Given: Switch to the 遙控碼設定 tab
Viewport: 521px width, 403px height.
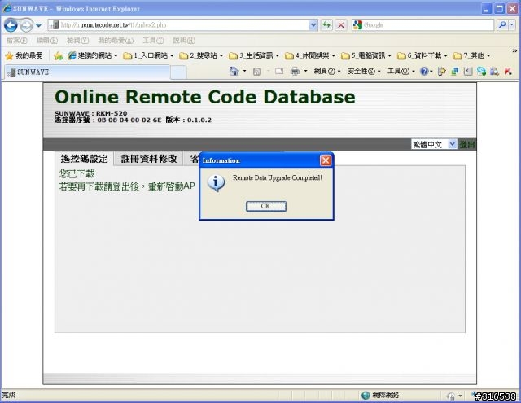Looking at the screenshot, I should [x=85, y=159].
